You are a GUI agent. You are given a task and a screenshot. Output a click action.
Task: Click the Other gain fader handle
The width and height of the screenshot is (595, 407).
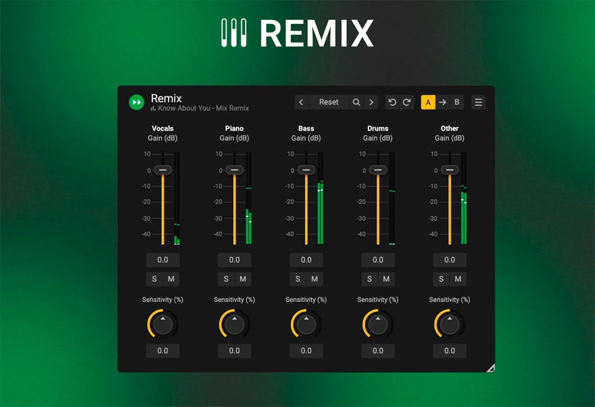tap(450, 170)
